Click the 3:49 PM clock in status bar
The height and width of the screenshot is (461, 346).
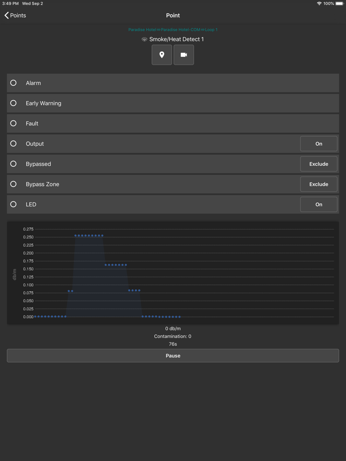10,3
